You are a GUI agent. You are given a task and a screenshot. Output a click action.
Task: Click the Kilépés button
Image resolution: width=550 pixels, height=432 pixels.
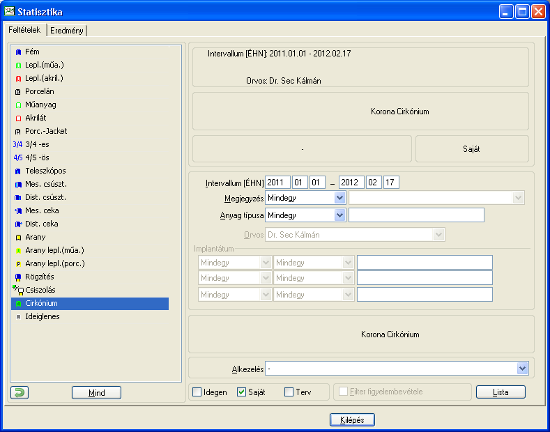pos(352,419)
